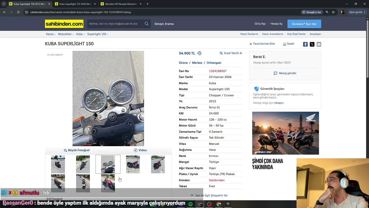Select the last thumbnail in the top row
369x208 pixels.
point(158,164)
